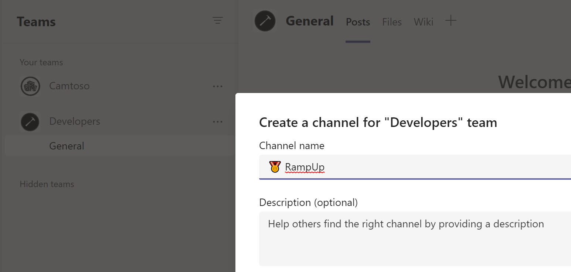Viewport: 571px width, 272px height.
Task: Expand the Hidden teams section
Action: pos(47,184)
